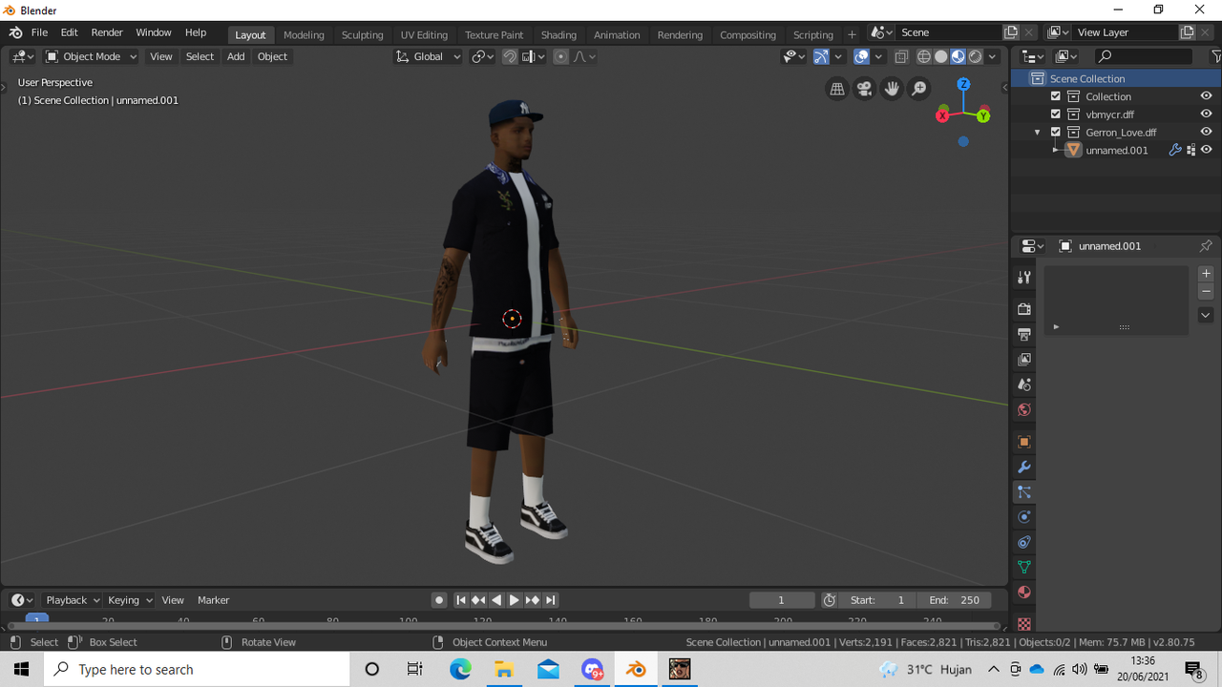Open the pivot point dropdown
Image resolution: width=1222 pixels, height=687 pixels.
pos(483,56)
